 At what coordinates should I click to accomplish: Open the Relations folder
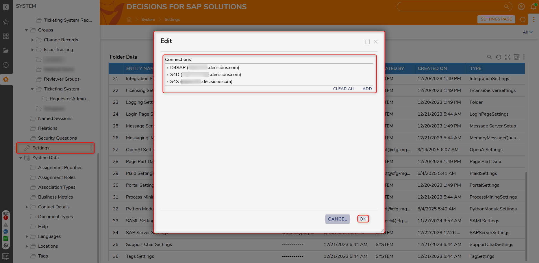coord(48,128)
